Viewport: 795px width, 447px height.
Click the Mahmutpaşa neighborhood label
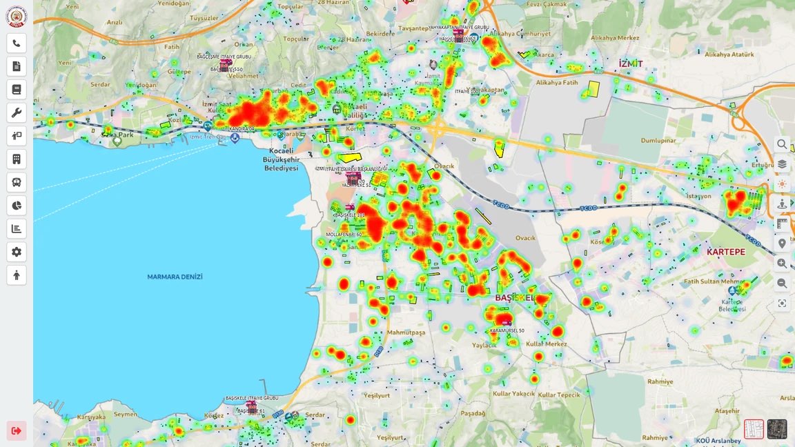406,332
